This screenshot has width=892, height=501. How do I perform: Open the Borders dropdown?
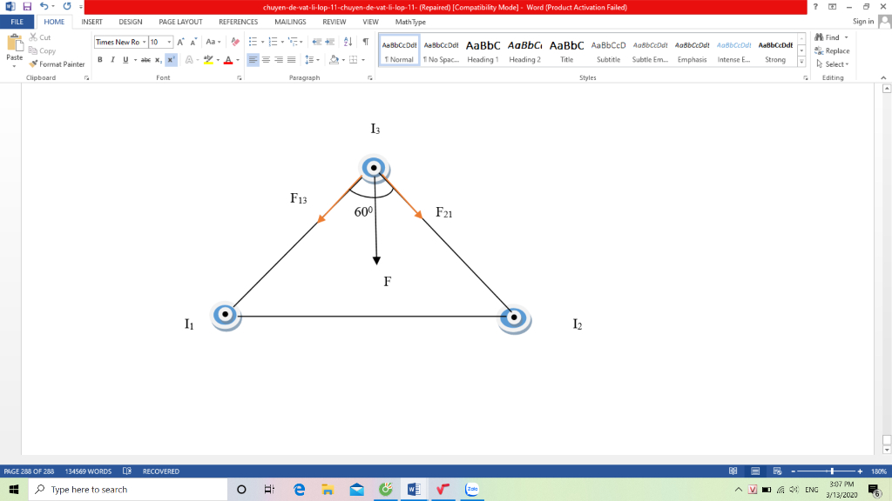pyautogui.click(x=363, y=60)
